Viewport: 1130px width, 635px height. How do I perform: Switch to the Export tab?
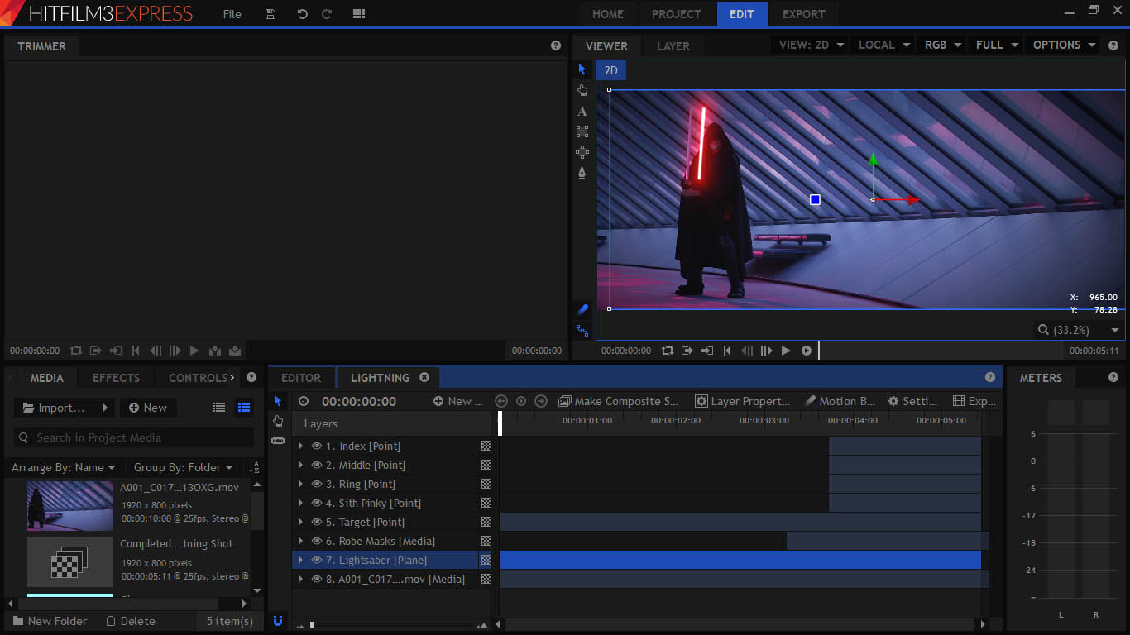[x=803, y=14]
